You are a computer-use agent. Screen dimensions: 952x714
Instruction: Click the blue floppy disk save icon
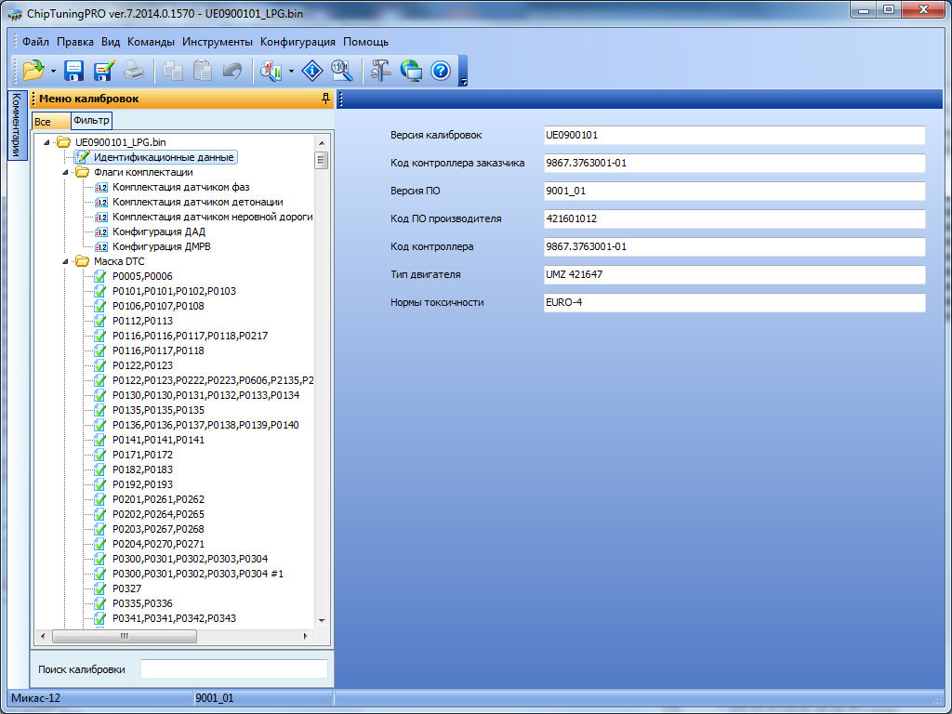(x=74, y=70)
